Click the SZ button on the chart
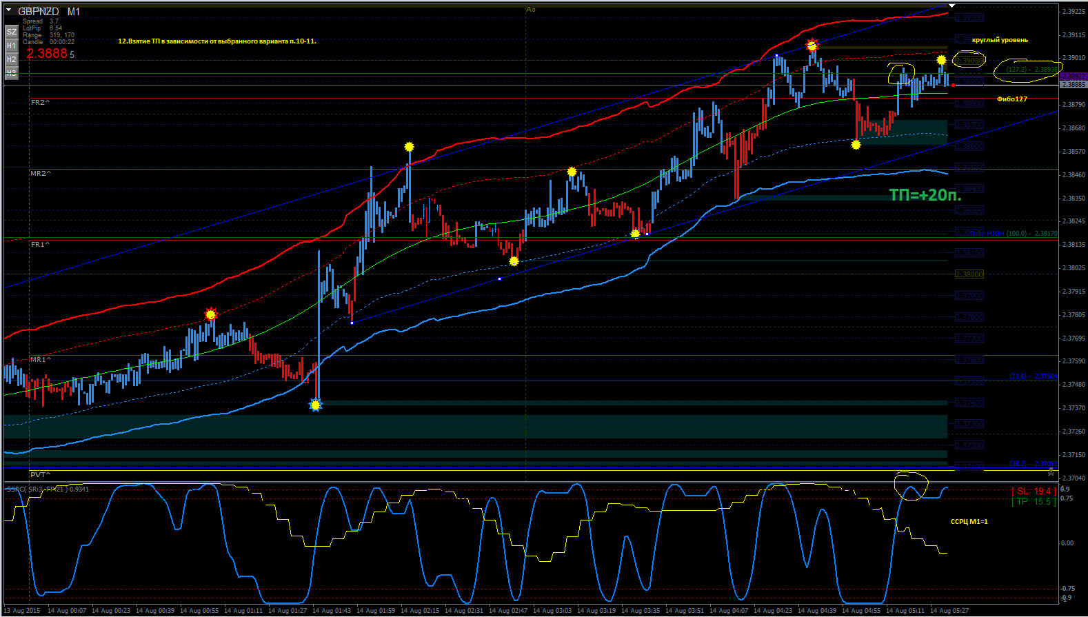This screenshot has width=1088, height=617. [11, 32]
